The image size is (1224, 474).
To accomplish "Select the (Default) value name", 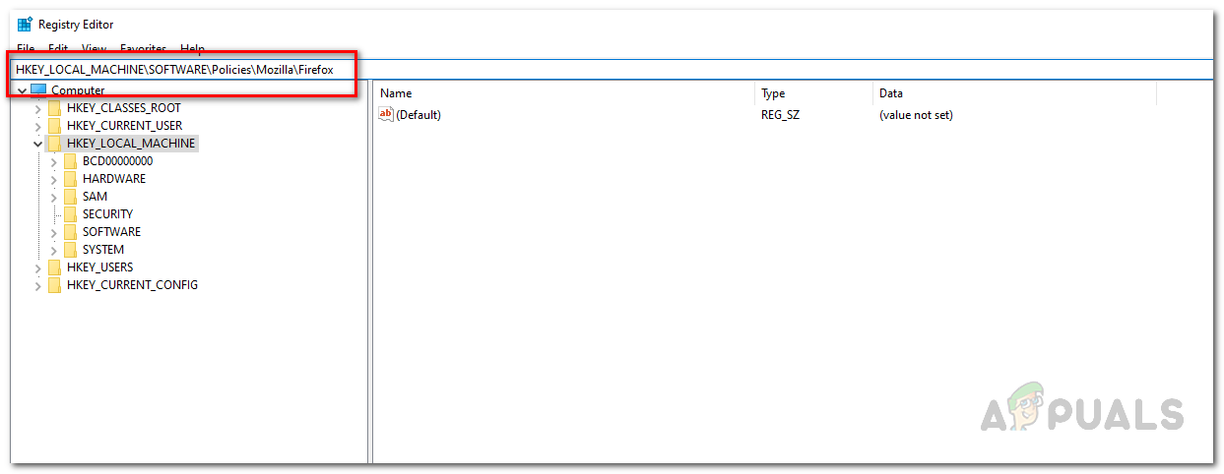I will point(419,115).
